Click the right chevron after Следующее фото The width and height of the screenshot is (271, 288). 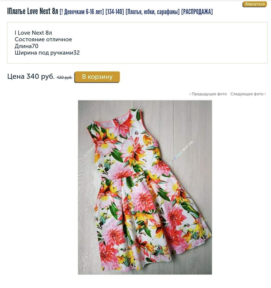point(265,94)
